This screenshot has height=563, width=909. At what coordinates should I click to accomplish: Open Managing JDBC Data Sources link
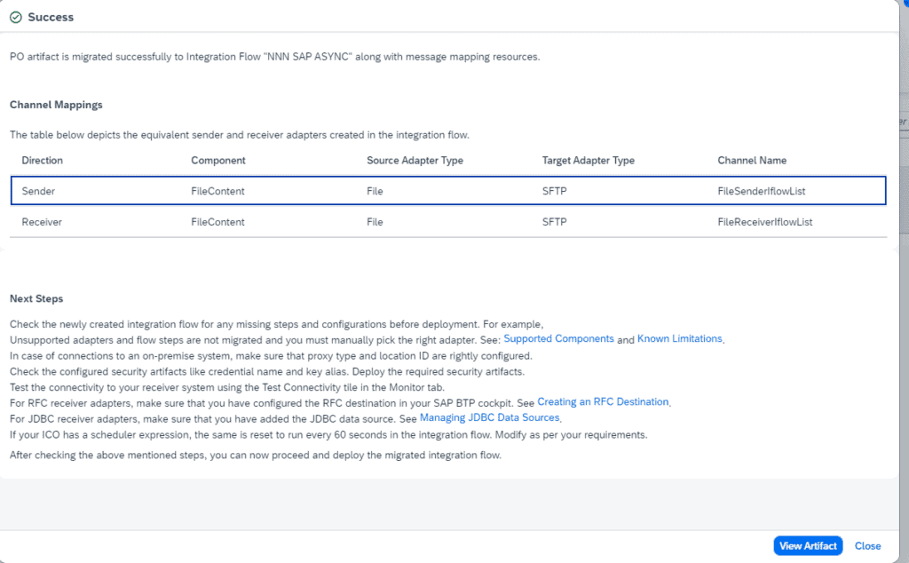pos(489,417)
